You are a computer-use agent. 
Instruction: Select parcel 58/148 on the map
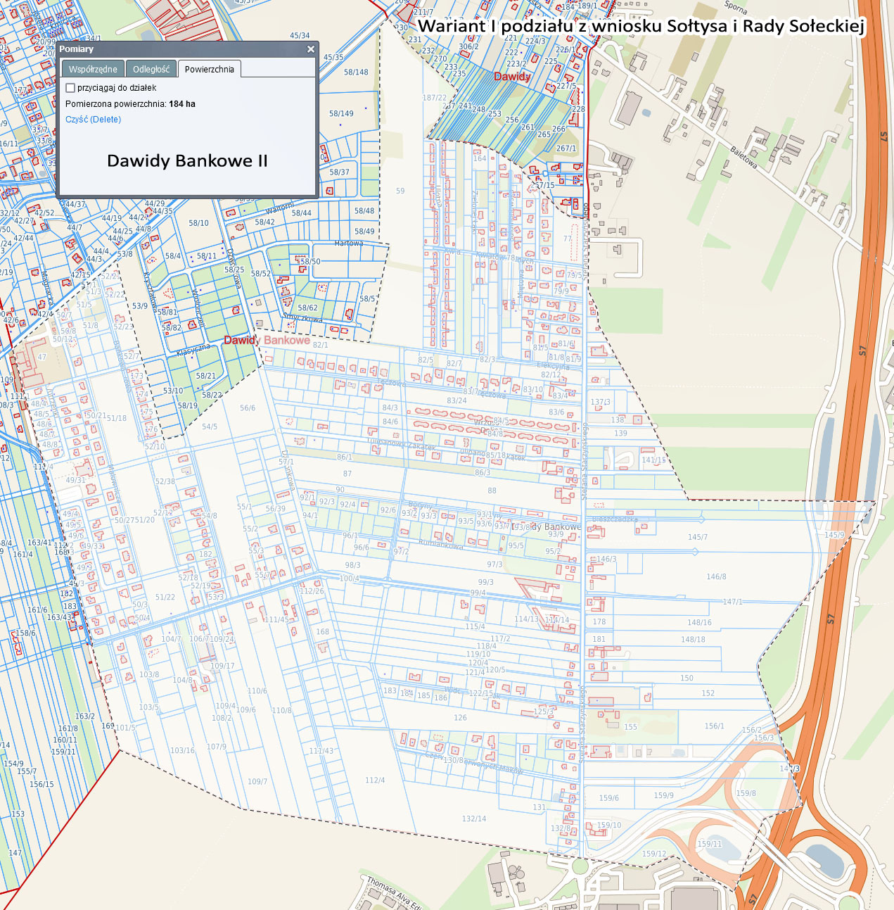click(356, 72)
